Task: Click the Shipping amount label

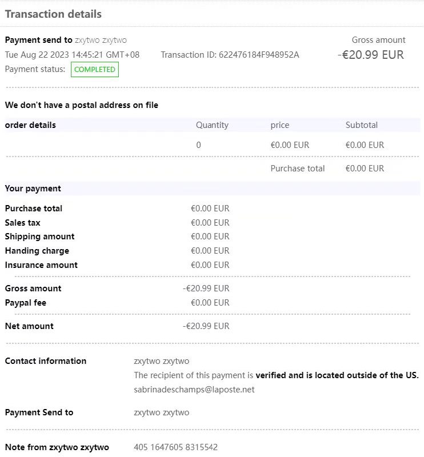Action: (x=40, y=236)
